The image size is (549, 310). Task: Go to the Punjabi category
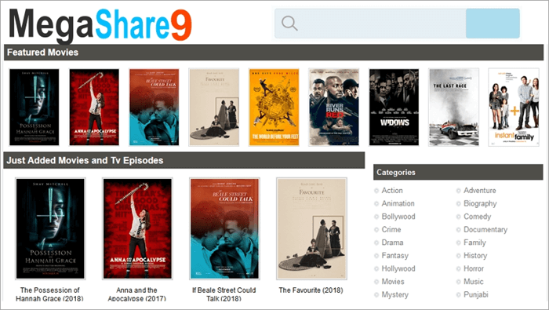(476, 294)
